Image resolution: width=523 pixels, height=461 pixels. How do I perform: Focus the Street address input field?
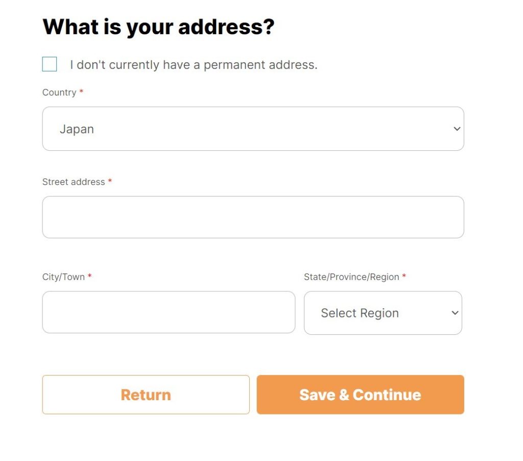(x=253, y=217)
